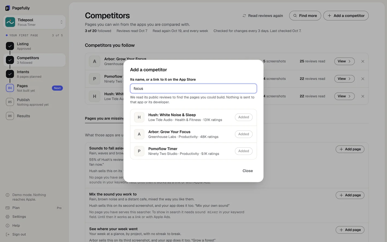
Task: Go to the Publish step
Action: point(34,102)
